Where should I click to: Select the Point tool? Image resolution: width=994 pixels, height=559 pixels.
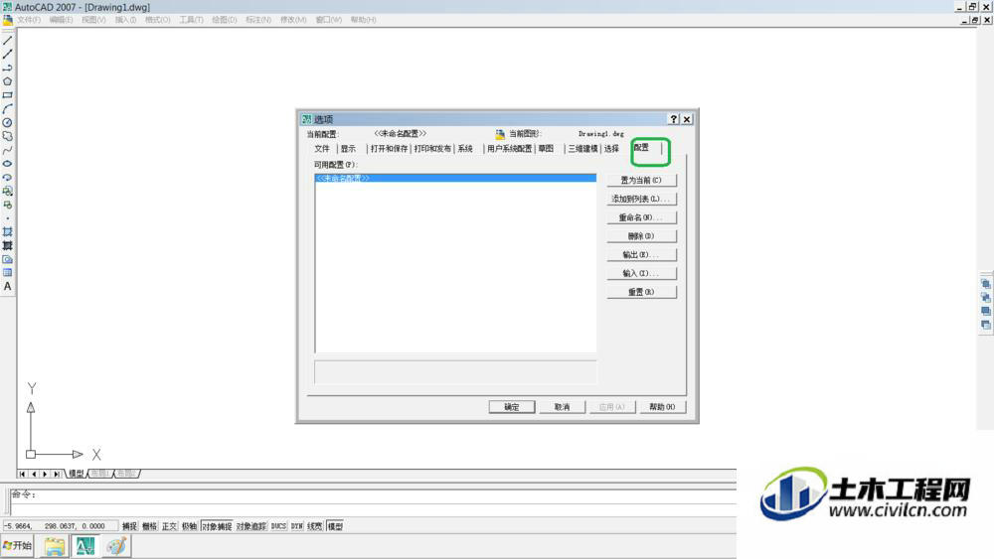pyautogui.click(x=8, y=218)
